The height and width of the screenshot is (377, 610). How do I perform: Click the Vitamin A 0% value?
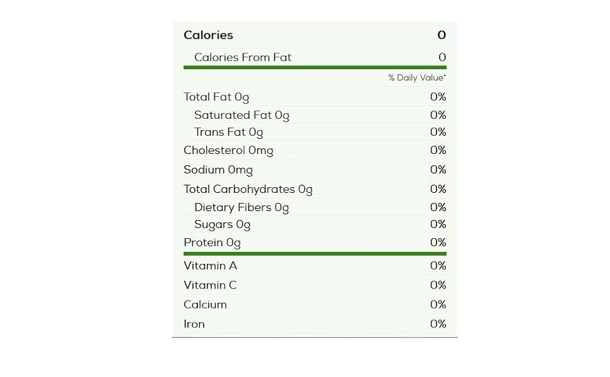click(438, 265)
